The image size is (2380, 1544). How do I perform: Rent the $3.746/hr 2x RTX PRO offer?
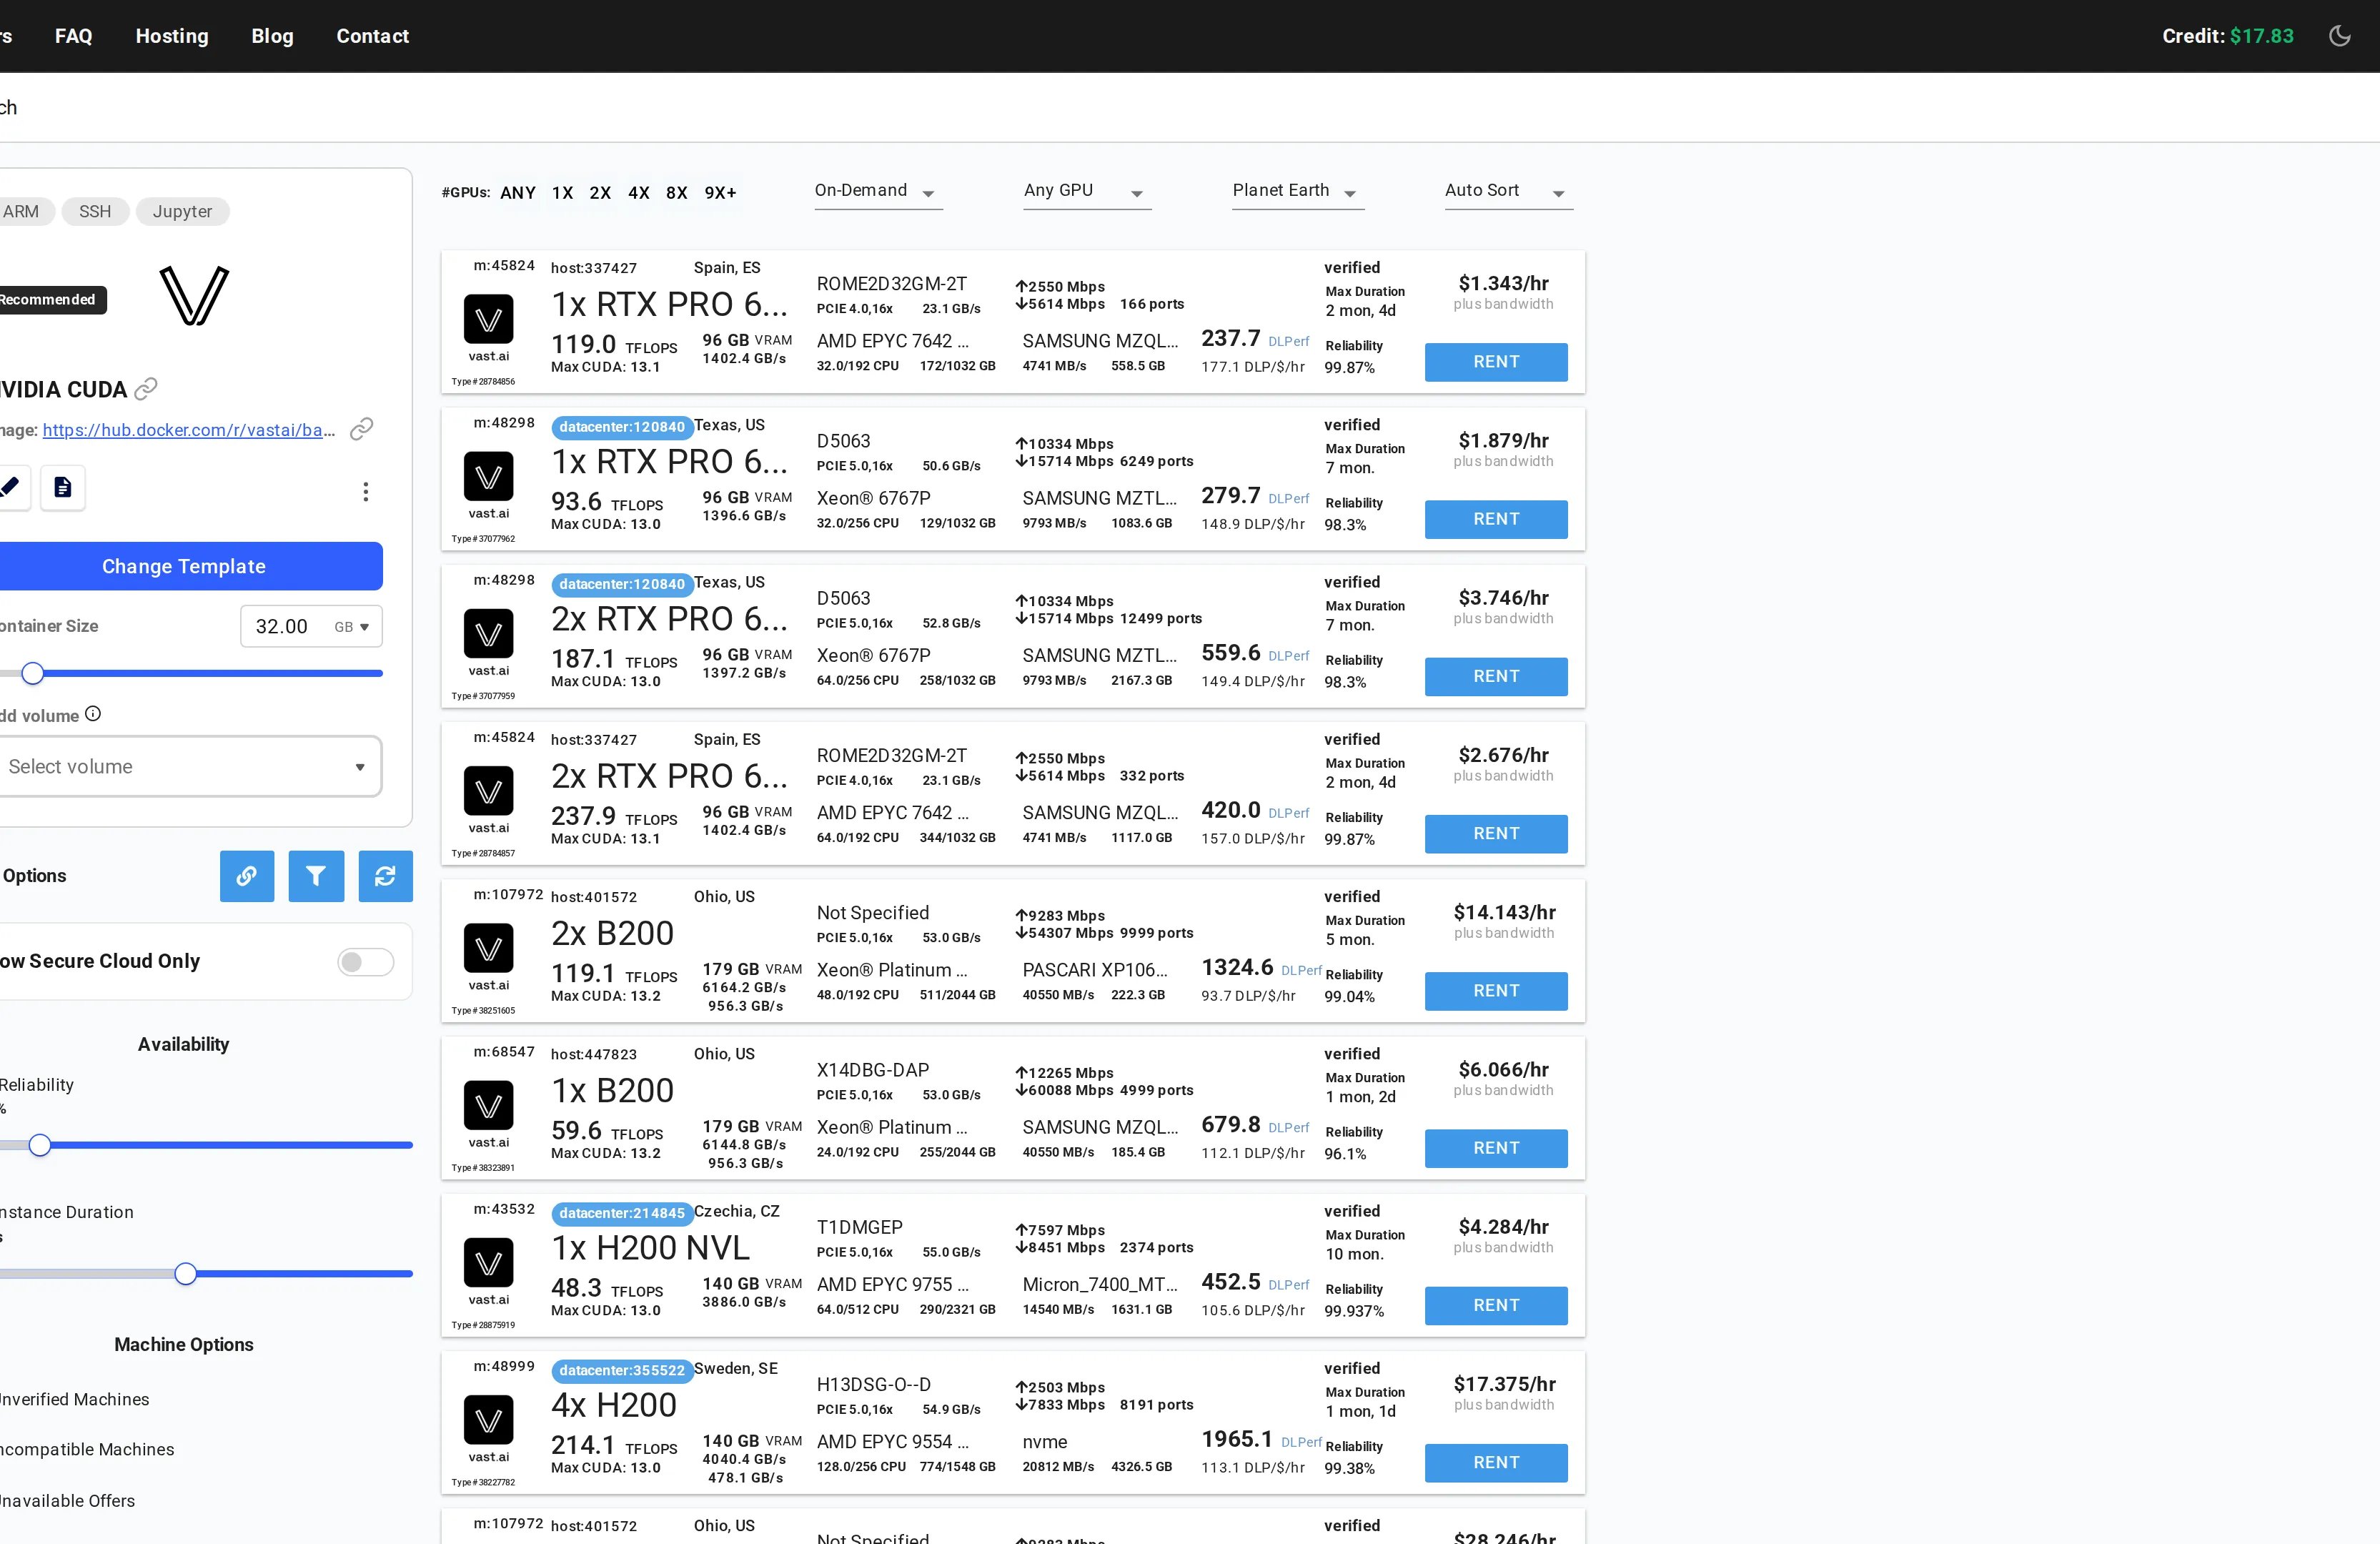pos(1496,676)
